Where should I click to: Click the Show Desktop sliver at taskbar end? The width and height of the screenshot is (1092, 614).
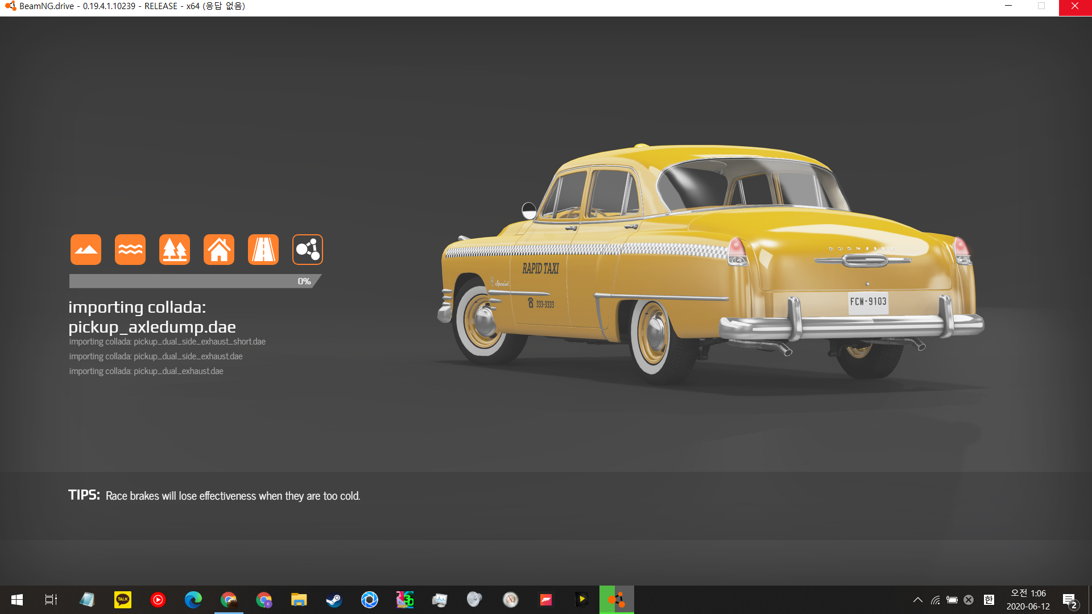[1090, 600]
